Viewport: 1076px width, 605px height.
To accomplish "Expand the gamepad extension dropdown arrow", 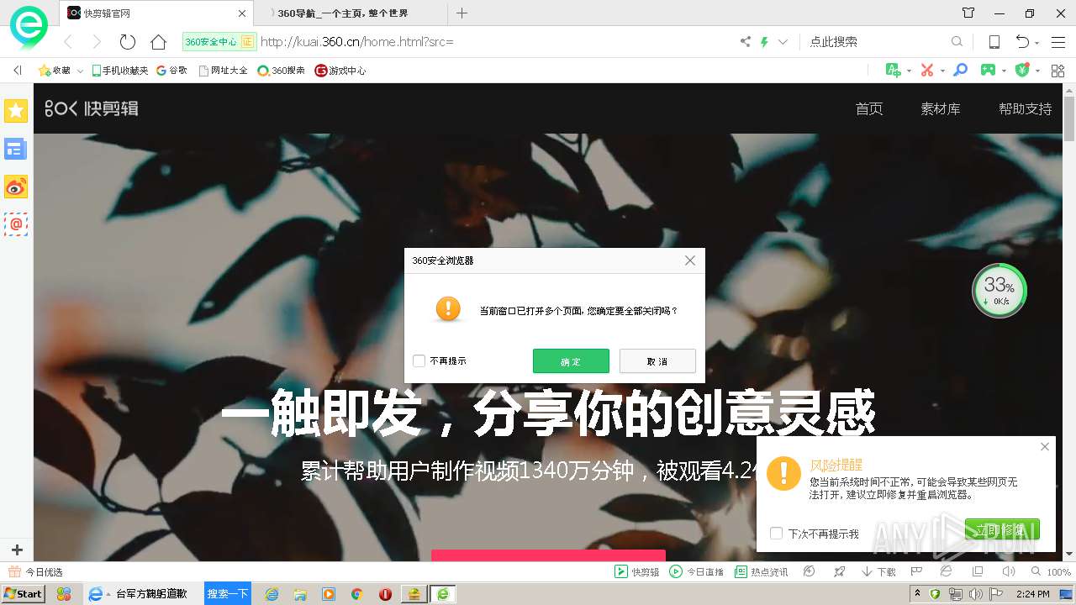I will coord(1005,71).
